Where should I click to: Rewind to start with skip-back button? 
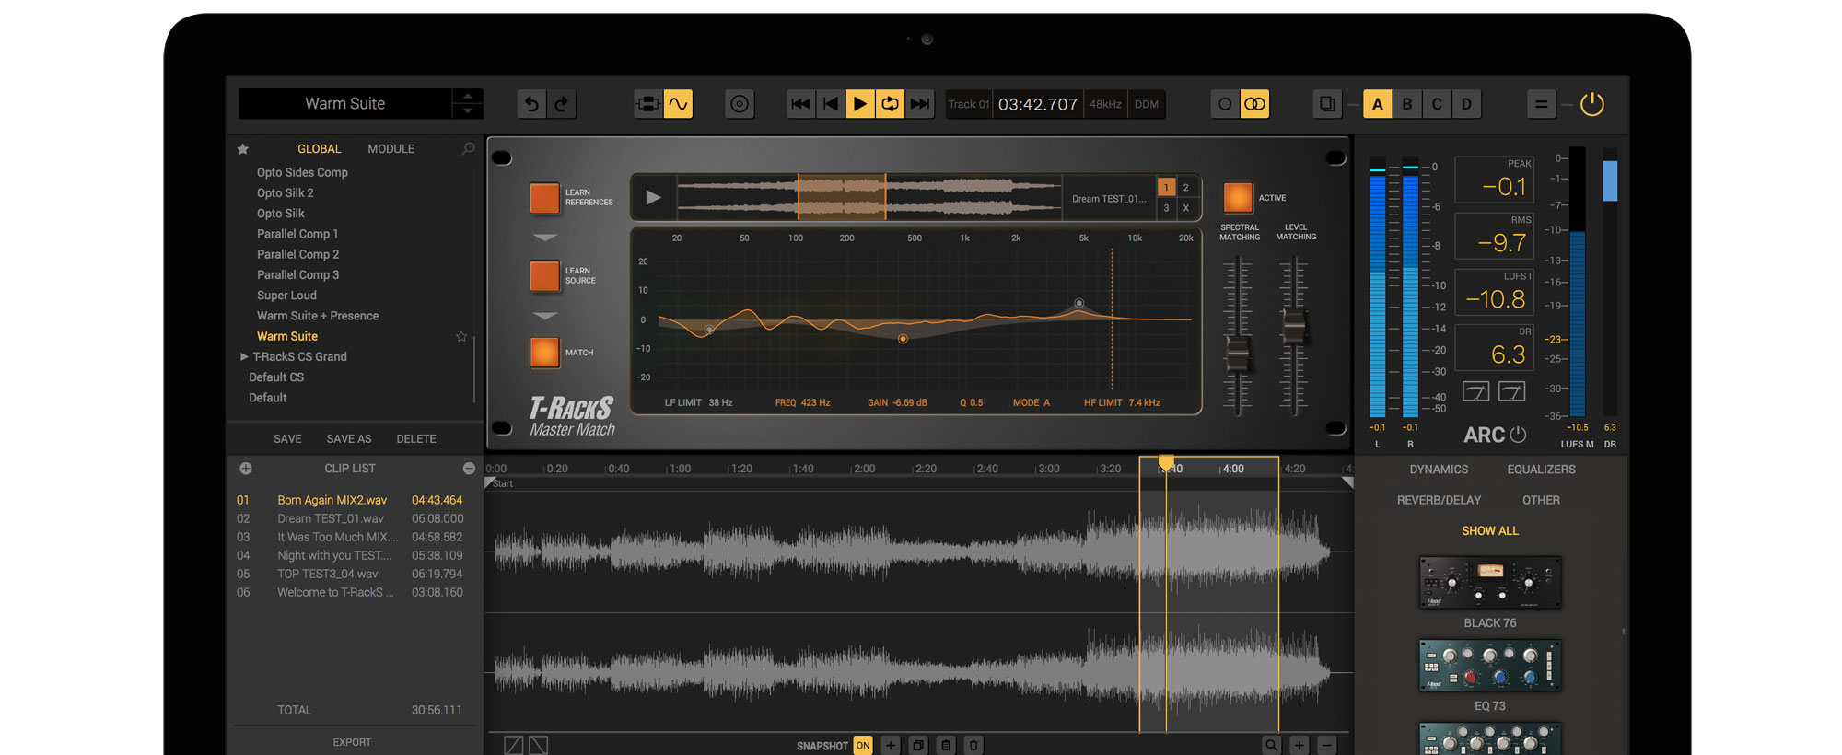[x=801, y=104]
